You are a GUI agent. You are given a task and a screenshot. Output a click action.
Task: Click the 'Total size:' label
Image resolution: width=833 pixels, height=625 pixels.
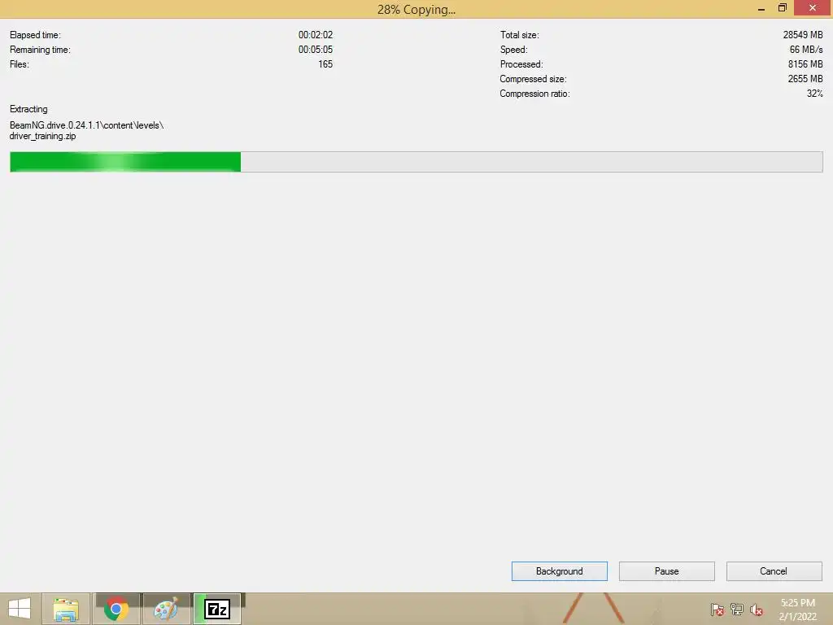[520, 35]
